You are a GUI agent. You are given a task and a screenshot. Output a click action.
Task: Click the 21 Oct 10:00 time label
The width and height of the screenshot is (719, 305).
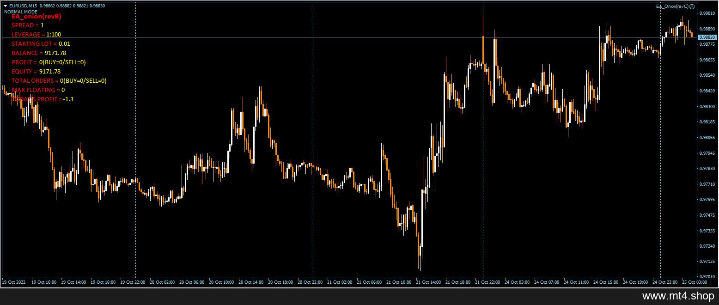point(398,282)
